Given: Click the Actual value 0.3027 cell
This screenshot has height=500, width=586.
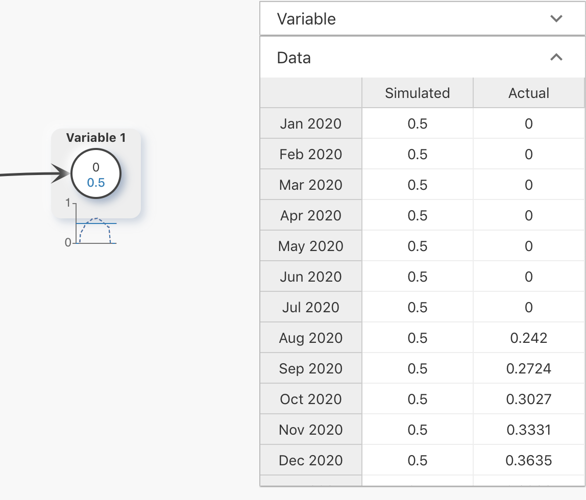Looking at the screenshot, I should click(x=528, y=399).
